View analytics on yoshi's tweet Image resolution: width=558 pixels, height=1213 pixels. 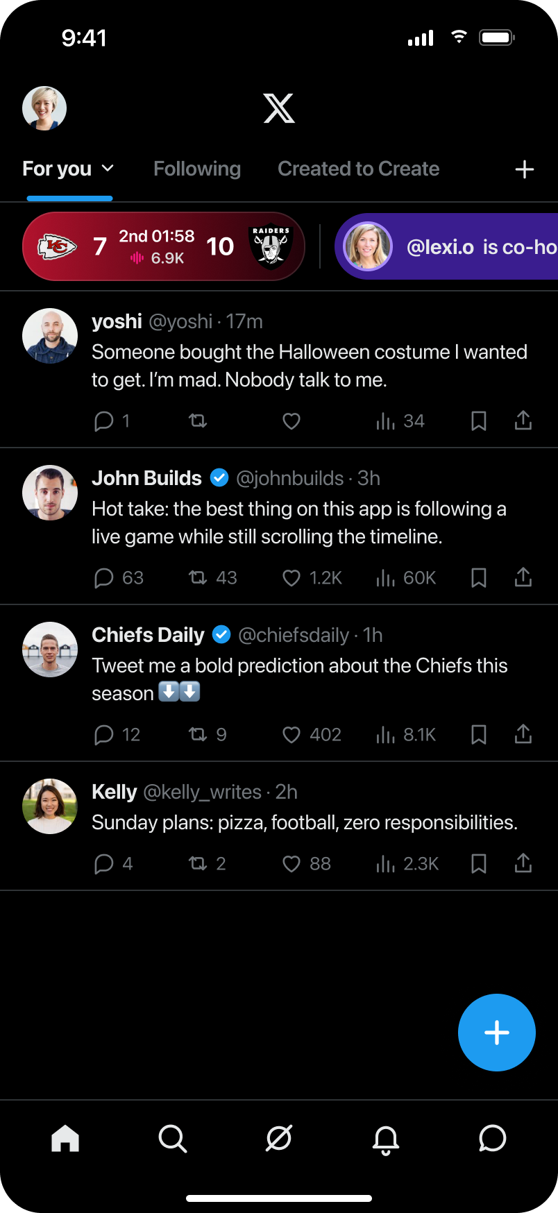[x=400, y=421]
